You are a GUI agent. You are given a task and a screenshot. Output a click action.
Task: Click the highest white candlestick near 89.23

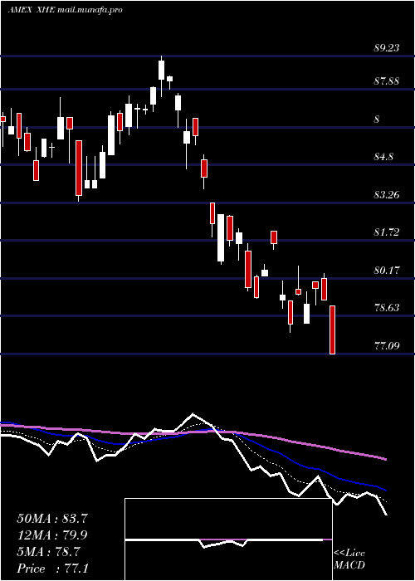162,76
